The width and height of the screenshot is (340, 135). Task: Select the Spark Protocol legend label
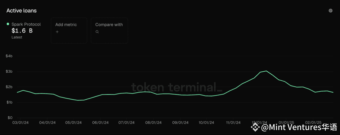tap(26, 24)
